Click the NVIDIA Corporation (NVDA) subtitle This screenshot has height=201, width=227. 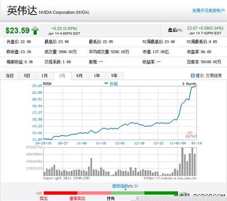click(x=64, y=12)
